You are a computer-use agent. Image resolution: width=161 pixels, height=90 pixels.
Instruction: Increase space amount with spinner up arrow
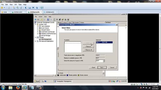coord(104,60)
